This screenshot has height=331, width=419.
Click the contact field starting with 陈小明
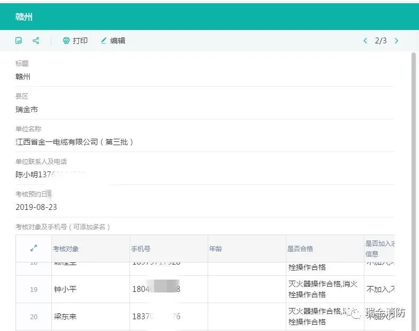click(x=51, y=175)
